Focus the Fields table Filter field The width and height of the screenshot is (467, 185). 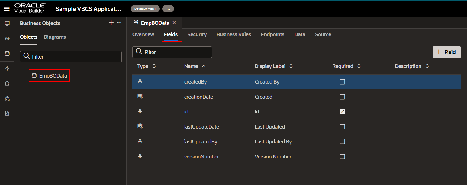click(172, 52)
